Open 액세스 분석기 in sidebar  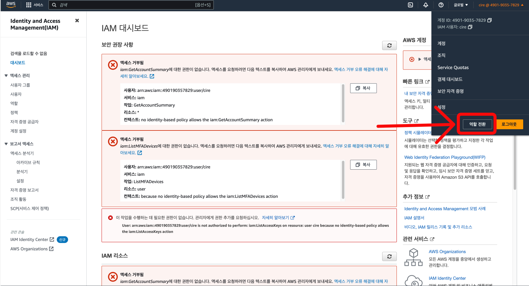click(22, 153)
